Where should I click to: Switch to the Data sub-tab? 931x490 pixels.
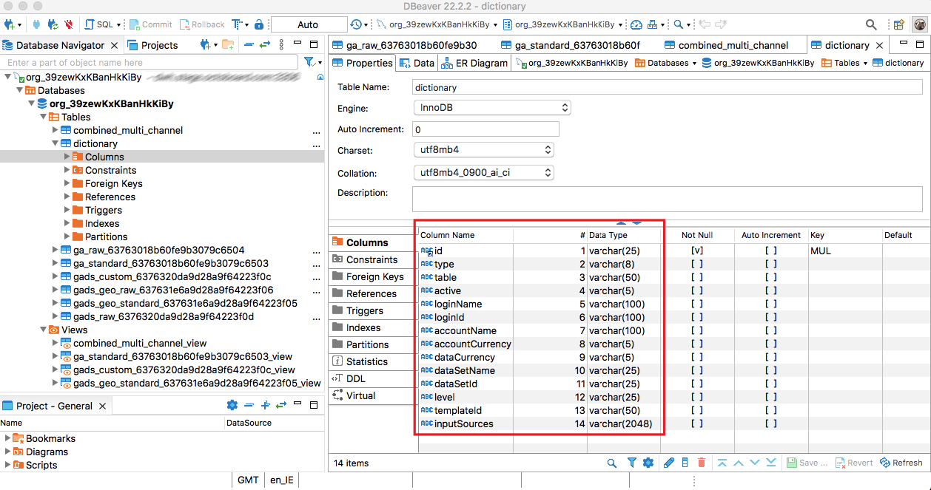417,63
